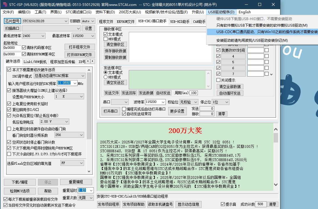Click 清空接收区 button
Screen dimensions: 318x209
pos(115,44)
